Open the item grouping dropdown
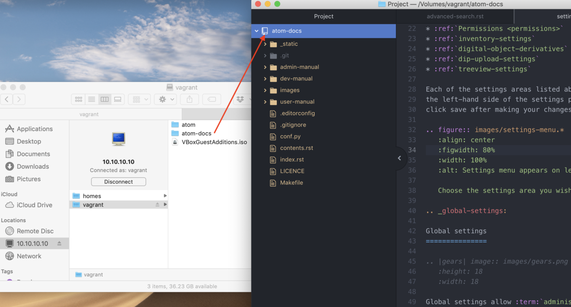This screenshot has width=571, height=307. click(x=139, y=99)
